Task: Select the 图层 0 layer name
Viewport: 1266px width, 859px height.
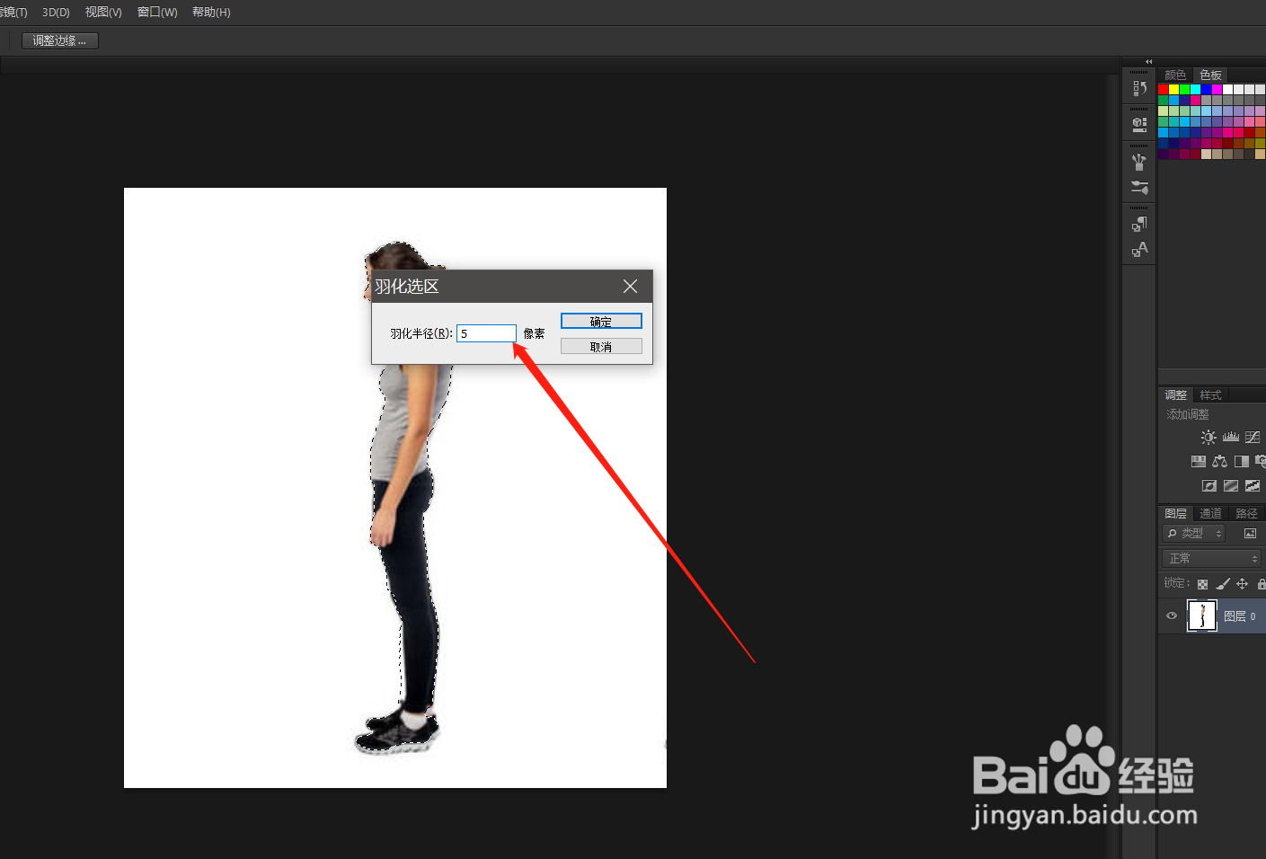Action: [1240, 616]
